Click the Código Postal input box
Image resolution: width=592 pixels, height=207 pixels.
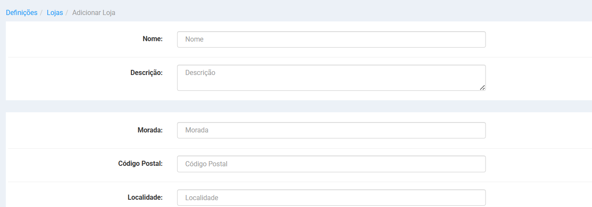(x=331, y=164)
